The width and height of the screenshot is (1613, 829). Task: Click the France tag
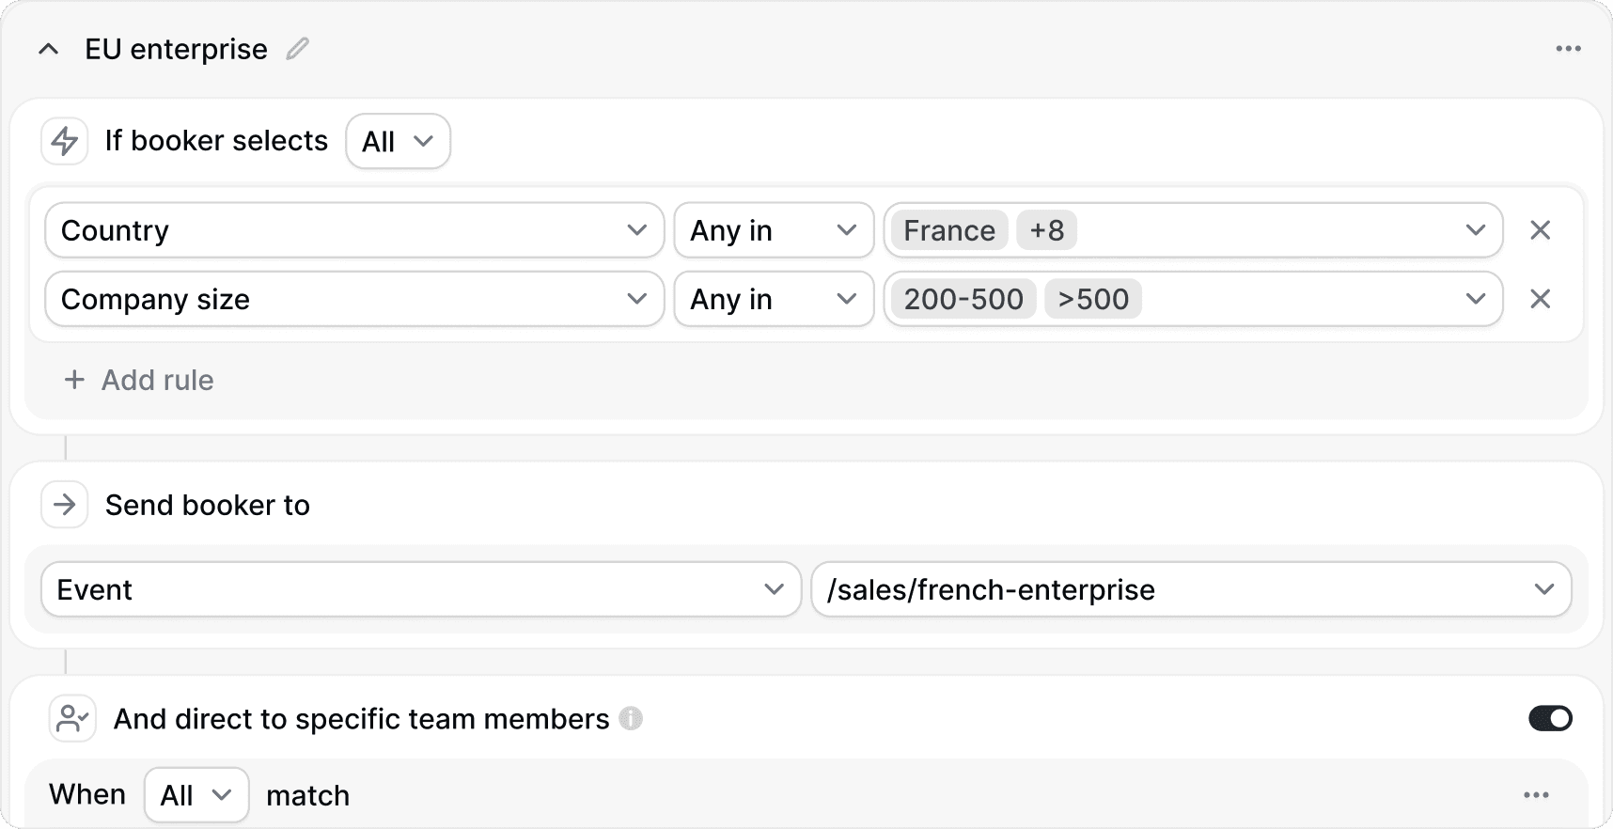coord(949,230)
